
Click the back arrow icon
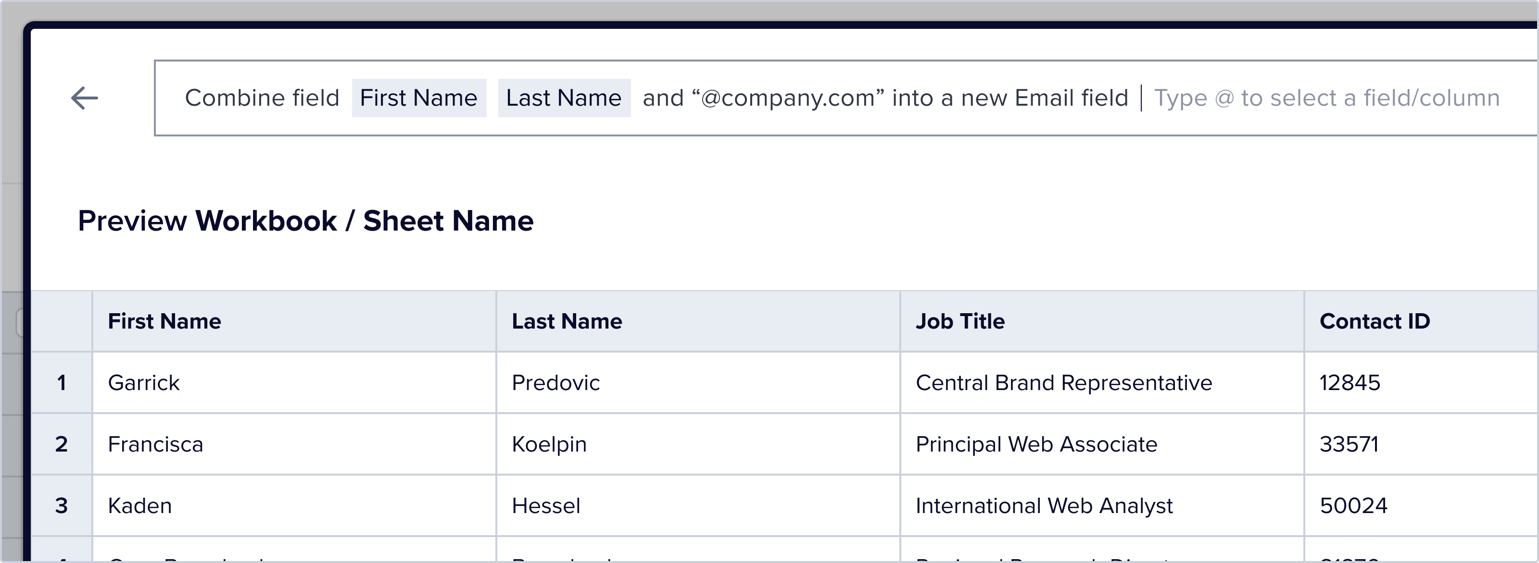pyautogui.click(x=84, y=98)
